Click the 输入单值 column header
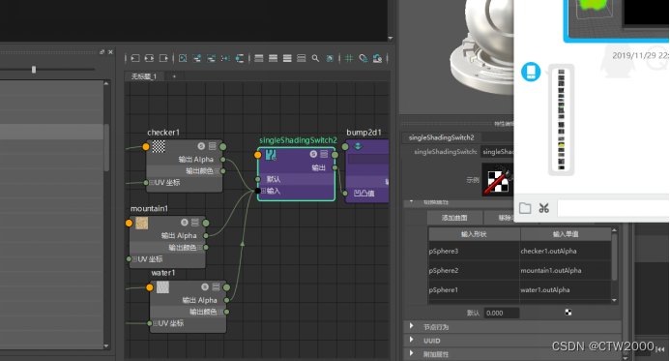The image size is (670, 361). click(x=566, y=234)
